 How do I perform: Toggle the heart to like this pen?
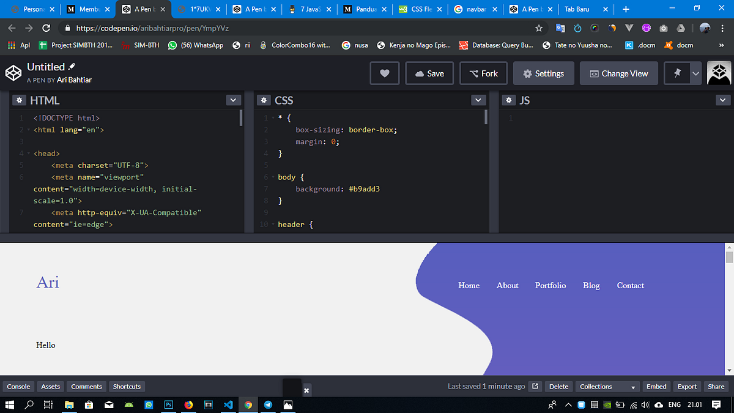[384, 73]
